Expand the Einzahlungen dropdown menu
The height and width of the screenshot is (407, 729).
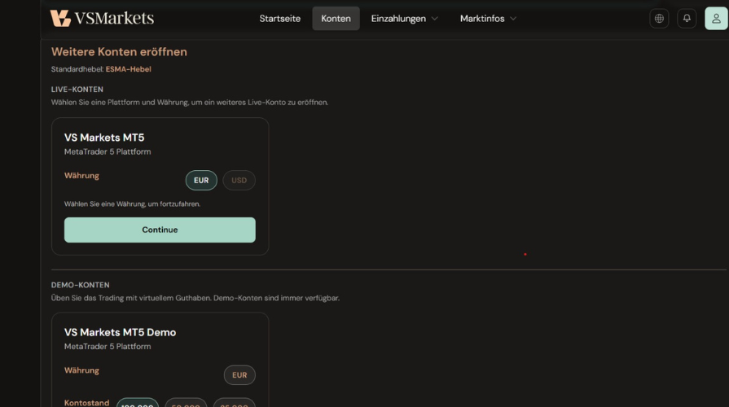click(404, 19)
